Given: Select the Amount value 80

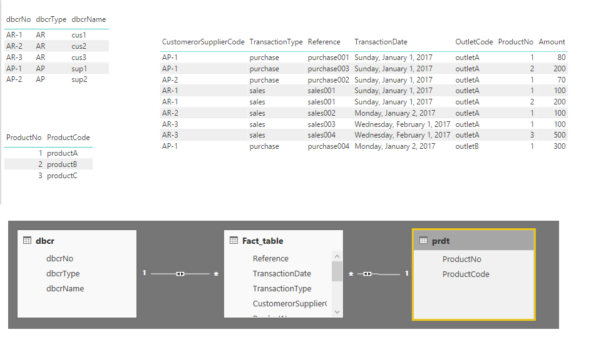Looking at the screenshot, I should pyautogui.click(x=562, y=58).
